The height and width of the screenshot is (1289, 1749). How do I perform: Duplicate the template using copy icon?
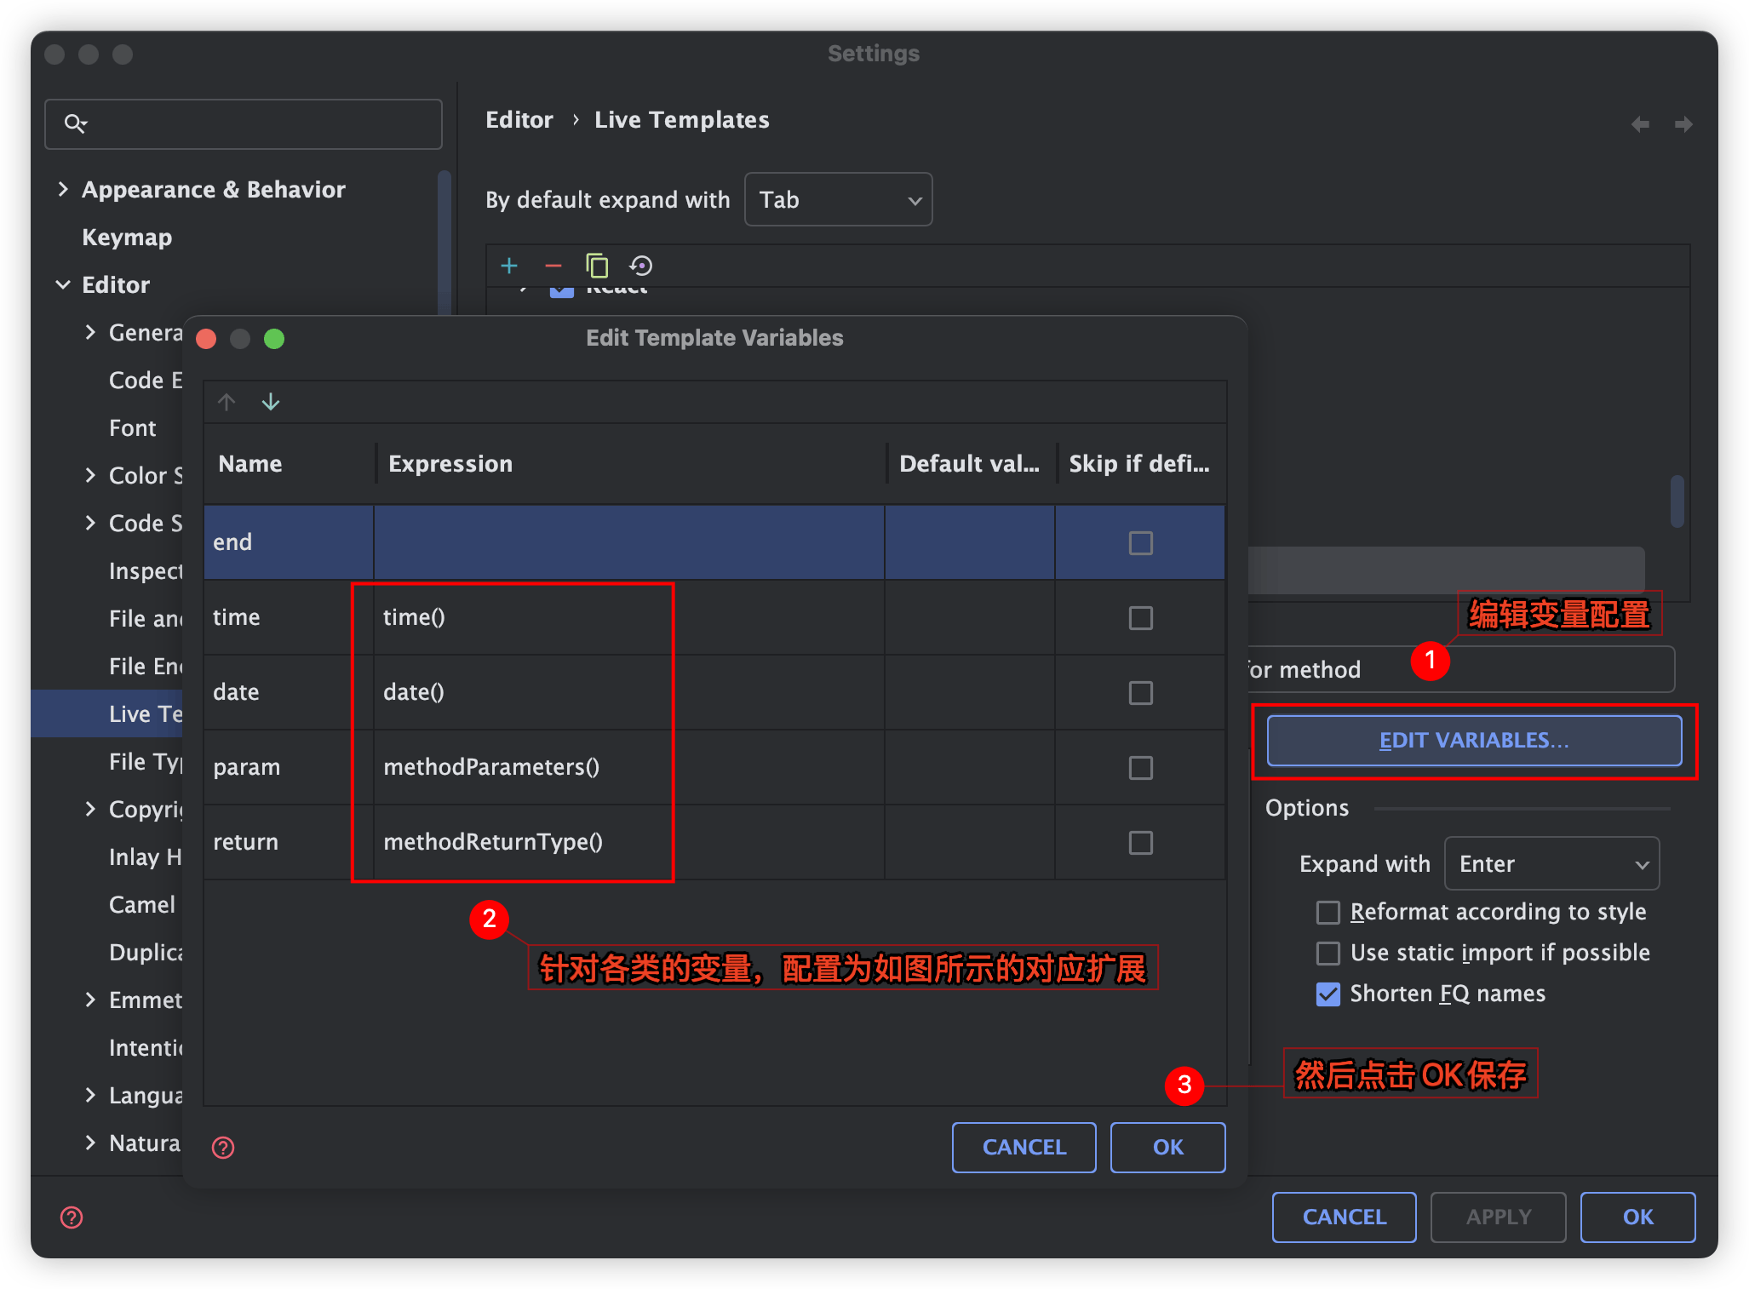(x=597, y=266)
